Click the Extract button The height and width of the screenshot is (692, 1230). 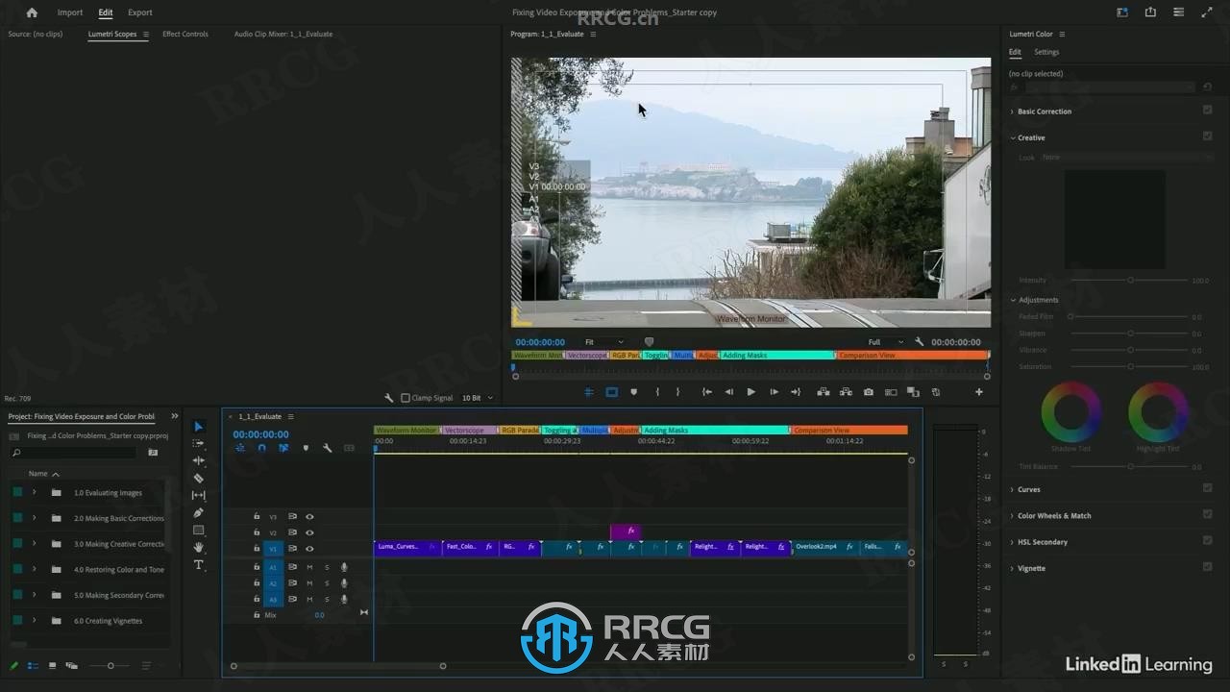click(x=846, y=392)
